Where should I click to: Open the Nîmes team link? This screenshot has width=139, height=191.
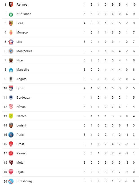click(21, 107)
